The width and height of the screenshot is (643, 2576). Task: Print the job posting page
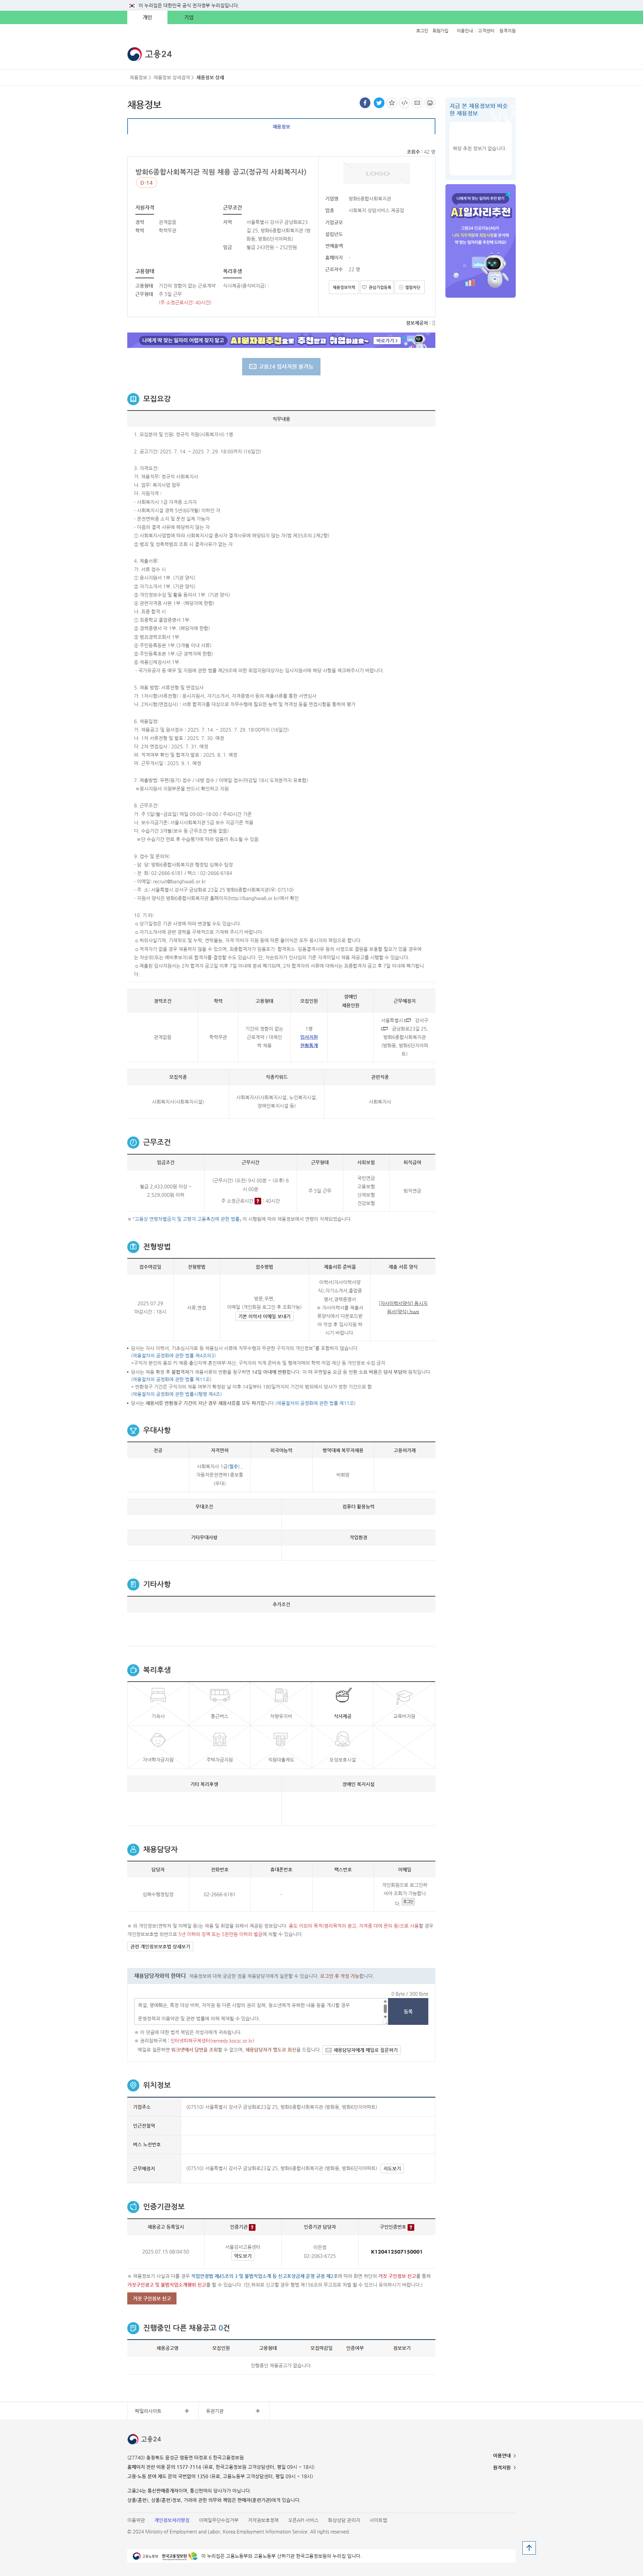click(x=430, y=103)
